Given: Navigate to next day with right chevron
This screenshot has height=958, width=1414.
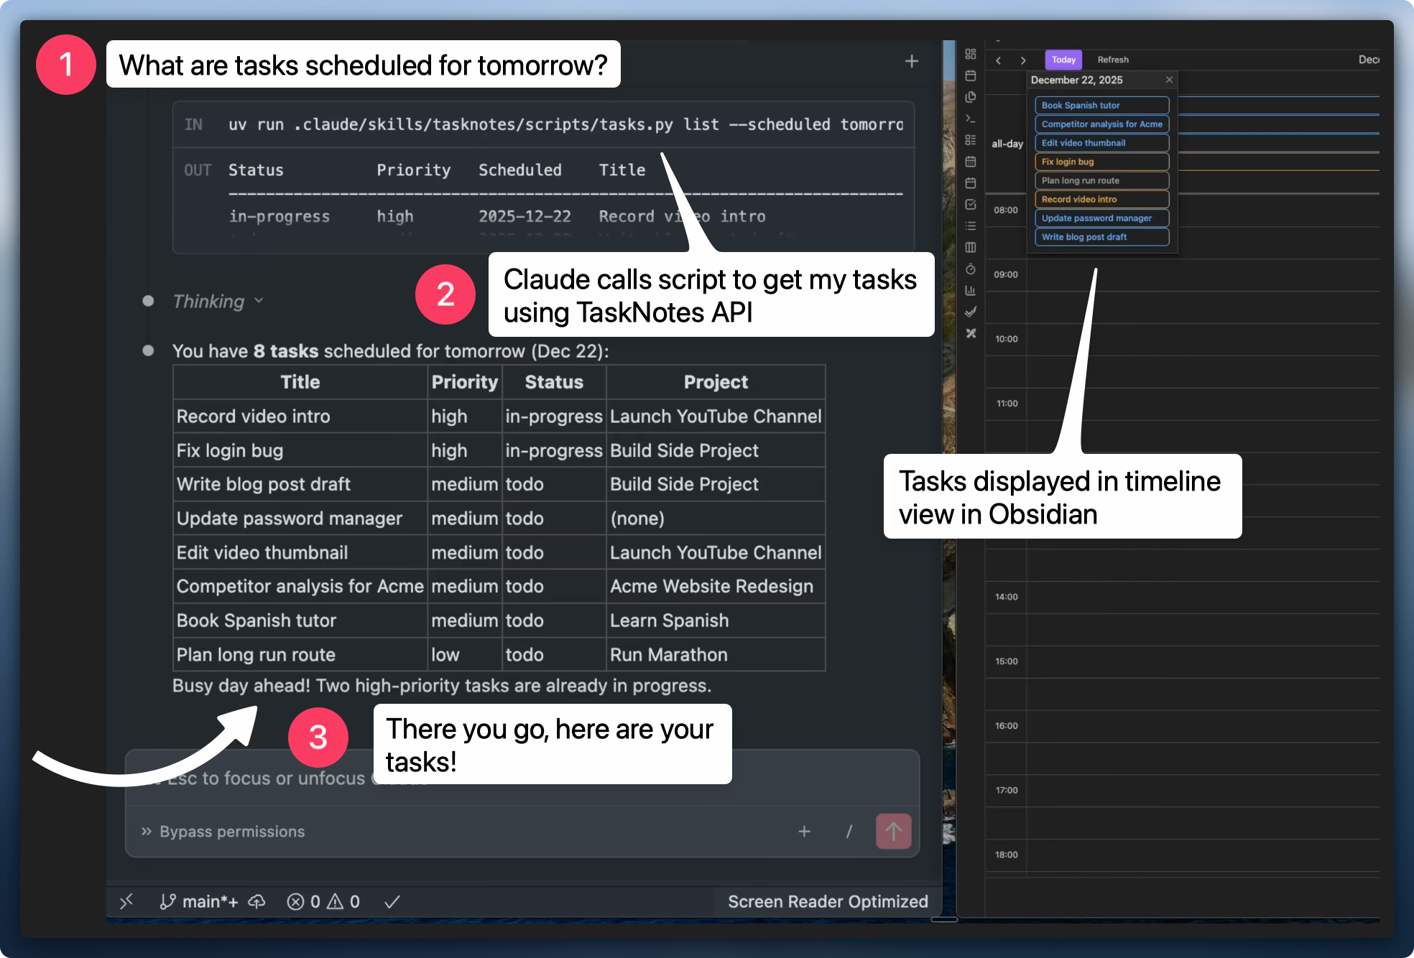Looking at the screenshot, I should pos(1022,60).
